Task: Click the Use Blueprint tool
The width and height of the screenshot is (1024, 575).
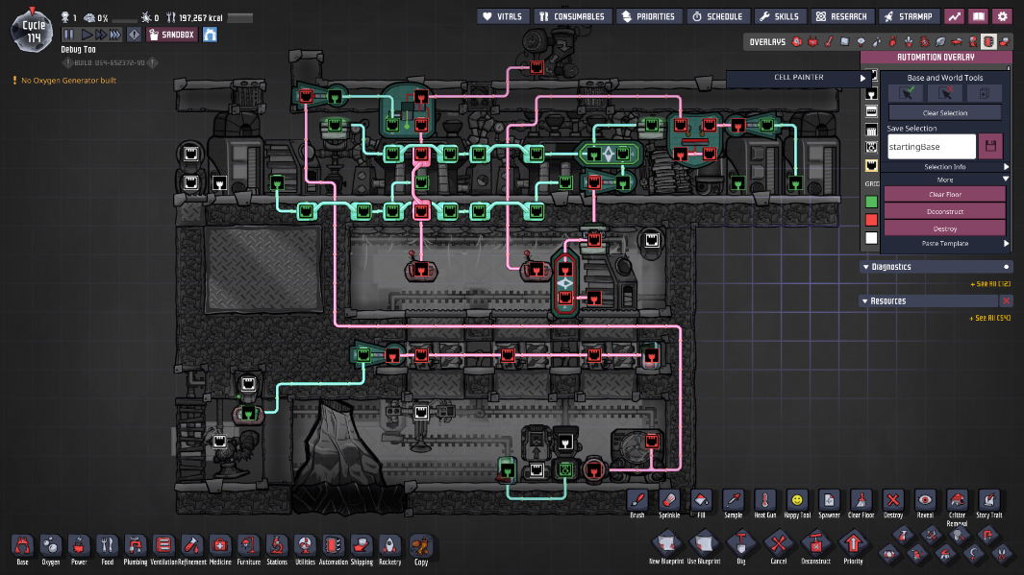Action: pyautogui.click(x=704, y=543)
